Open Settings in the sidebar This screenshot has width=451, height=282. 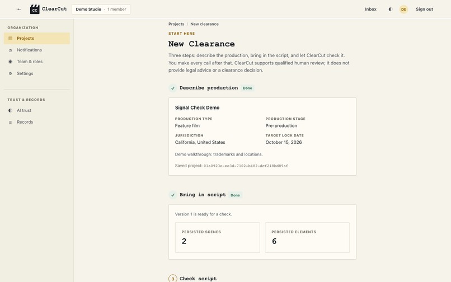37,73
